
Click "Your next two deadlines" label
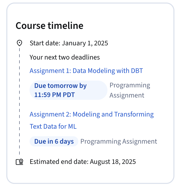[x=65, y=57]
